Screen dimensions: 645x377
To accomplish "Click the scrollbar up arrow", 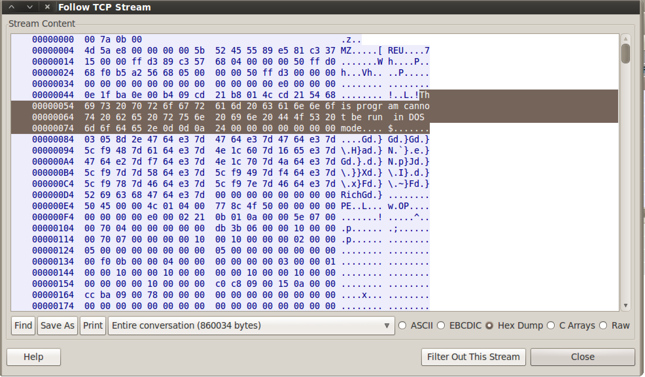I will (x=625, y=39).
